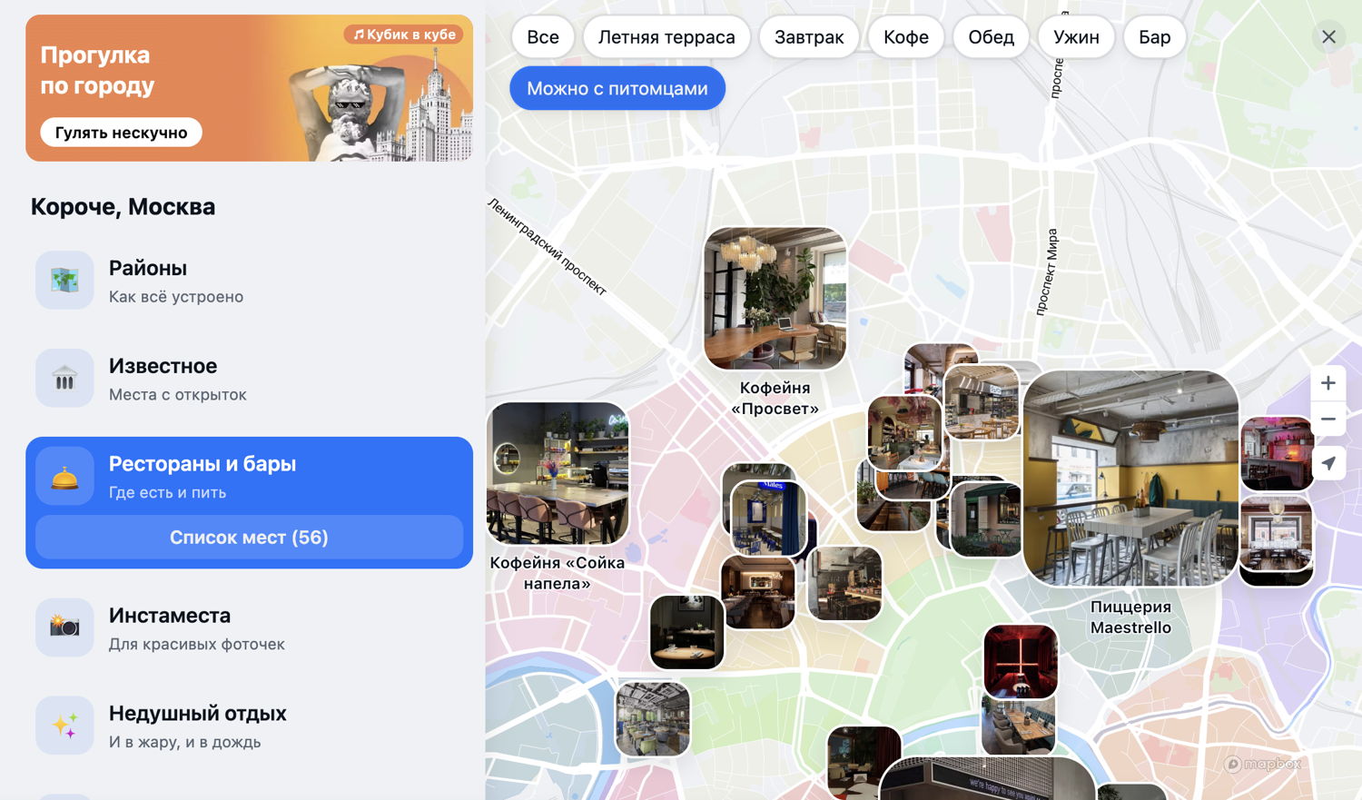Select the Все filter chip
Image resolution: width=1362 pixels, height=800 pixels.
[x=543, y=37]
